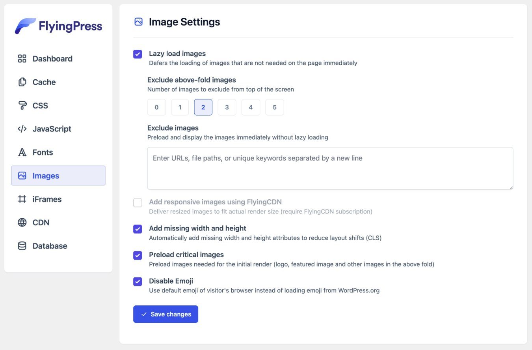Image resolution: width=532 pixels, height=350 pixels.
Task: Click the Dashboard grid icon
Action: tap(22, 59)
